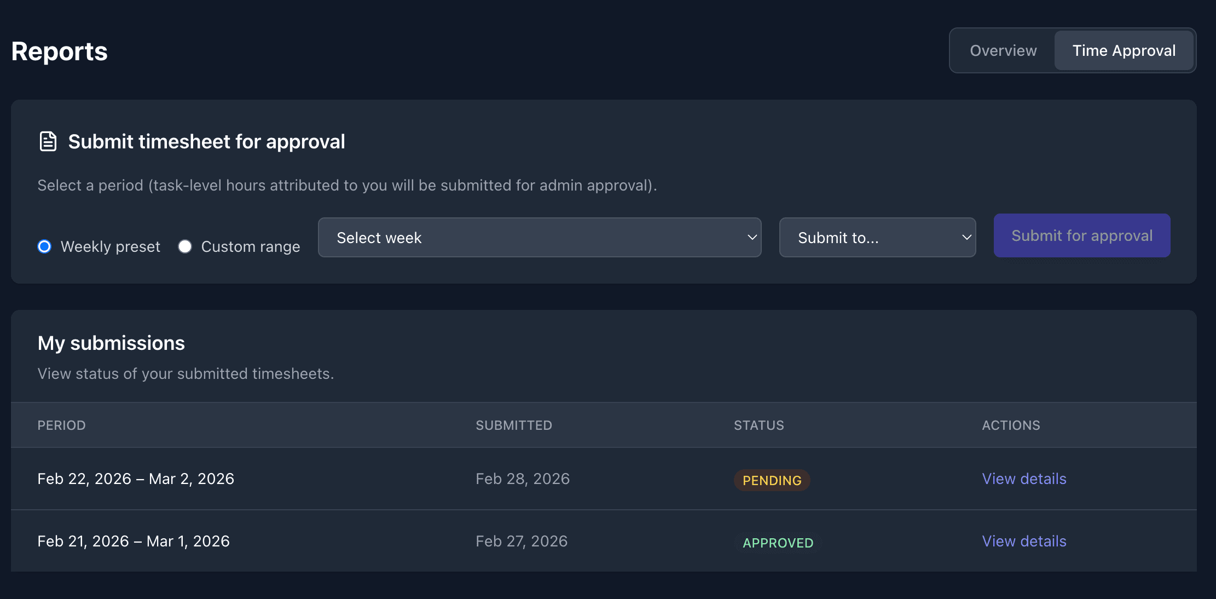The width and height of the screenshot is (1216, 599).
Task: Click the PERIOD column header
Action: (x=61, y=425)
